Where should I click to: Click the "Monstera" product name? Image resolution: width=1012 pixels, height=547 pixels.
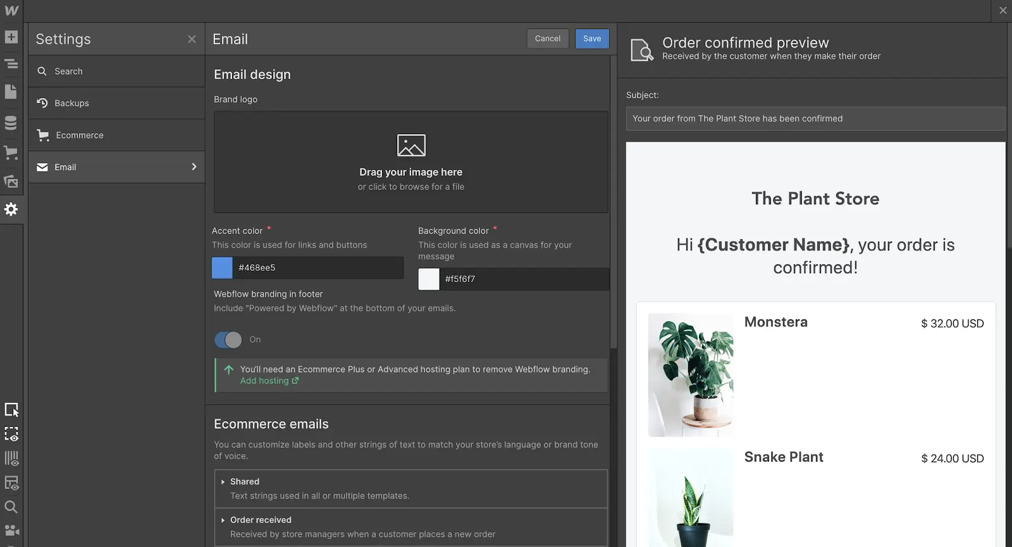click(776, 322)
